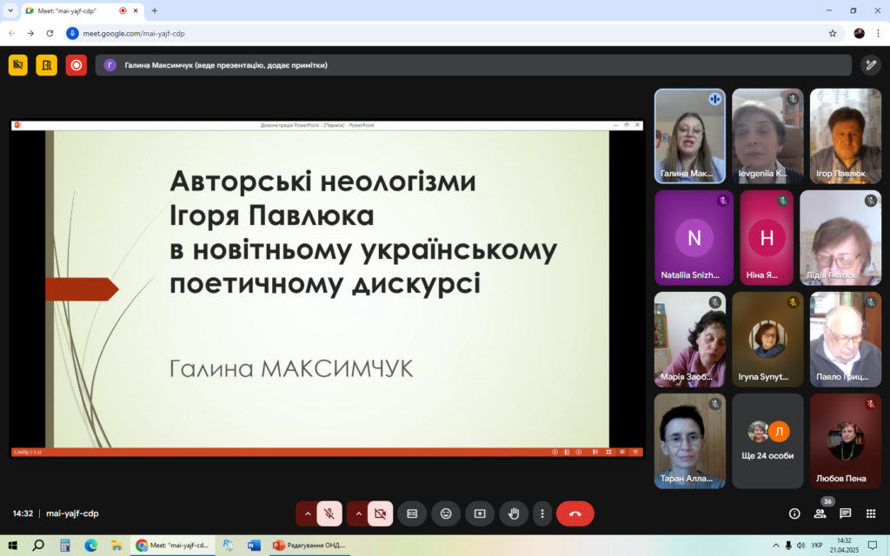Image resolution: width=890 pixels, height=556 pixels.
Task: Raise hand in the meeting
Action: point(513,513)
